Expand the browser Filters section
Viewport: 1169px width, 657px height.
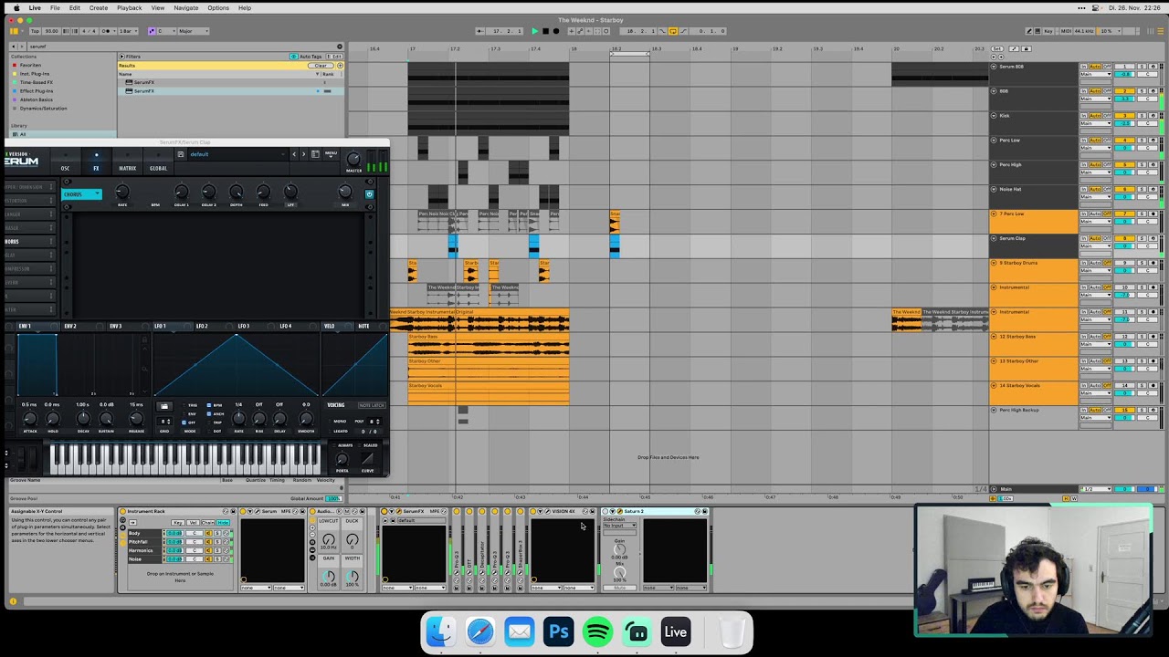click(x=121, y=57)
